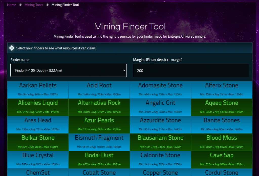259x176 pixels.
Task: Pick the Aqeeq Stone tile
Action: (222, 107)
